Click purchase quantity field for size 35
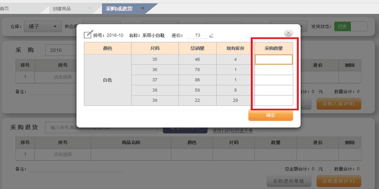This screenshot has width=379, height=189. click(274, 60)
